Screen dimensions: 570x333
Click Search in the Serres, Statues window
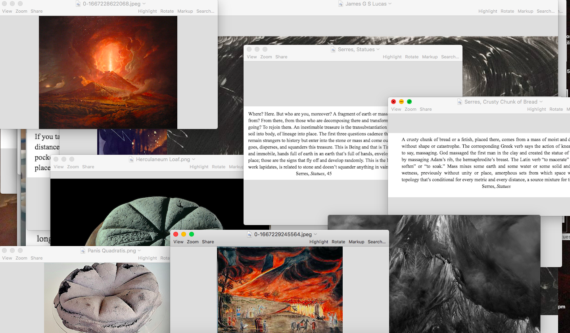(x=450, y=57)
